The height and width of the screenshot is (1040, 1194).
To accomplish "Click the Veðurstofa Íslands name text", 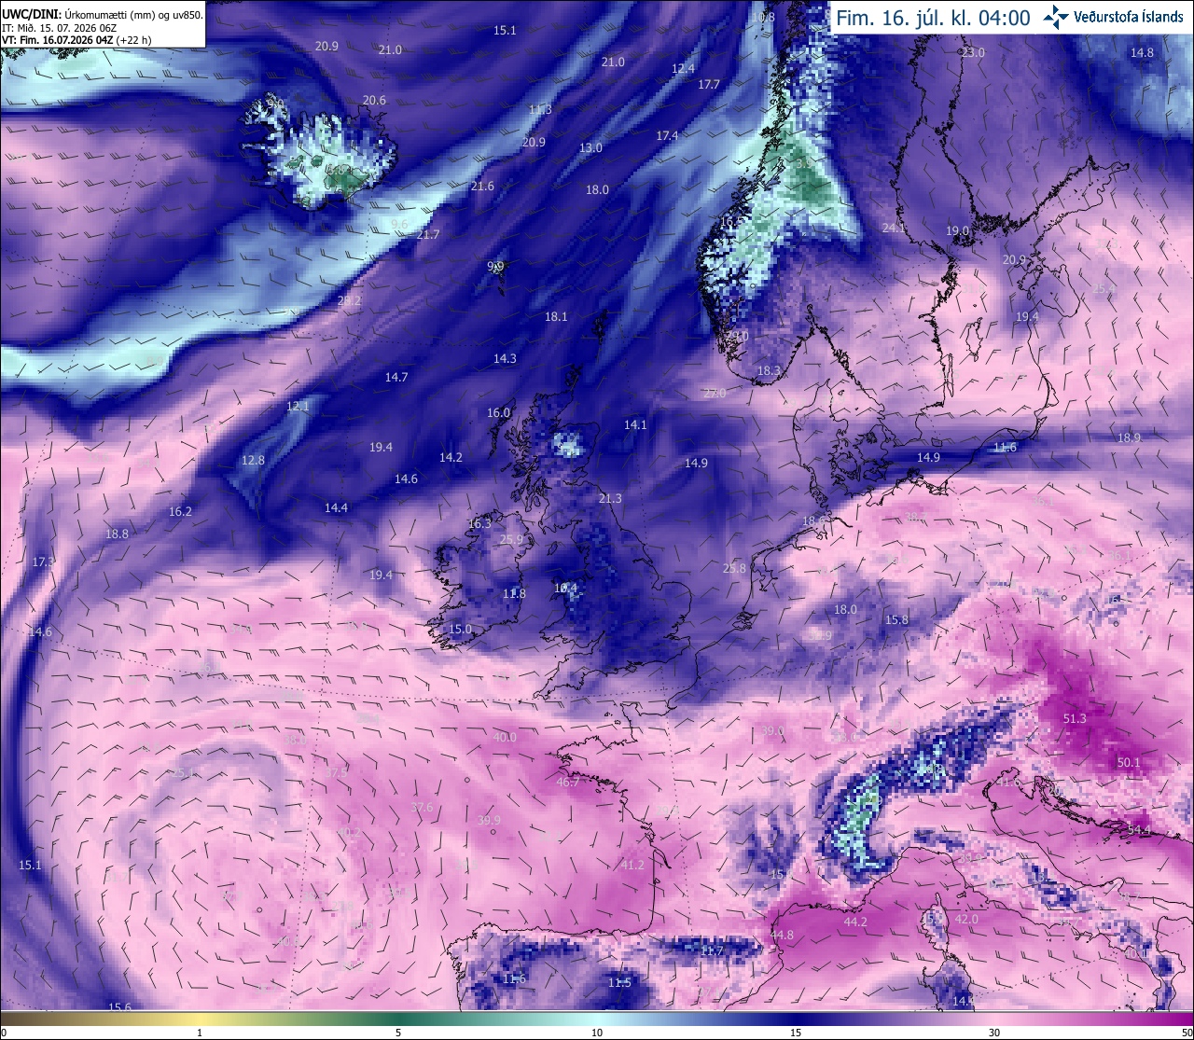I will coord(1129,18).
